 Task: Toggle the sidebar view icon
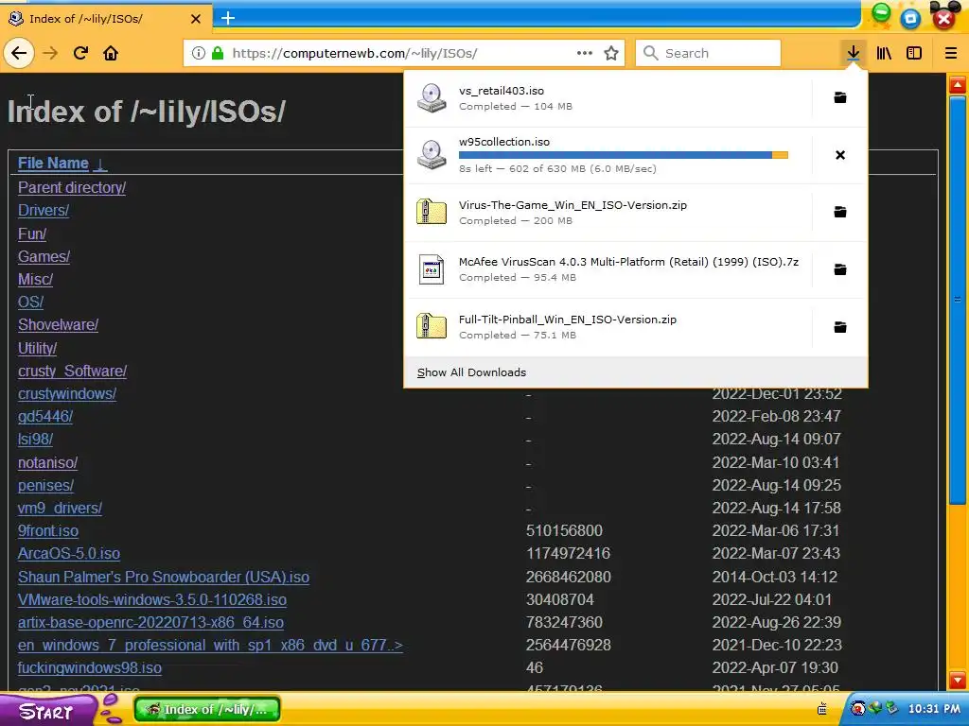click(914, 53)
